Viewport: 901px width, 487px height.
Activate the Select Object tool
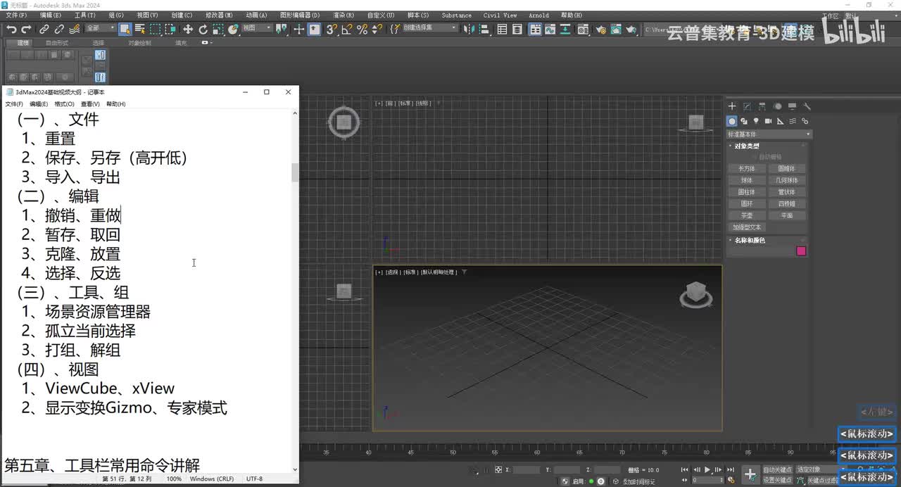point(125,29)
